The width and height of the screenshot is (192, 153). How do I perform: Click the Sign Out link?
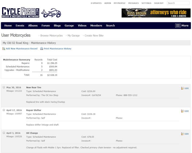tap(159, 3)
